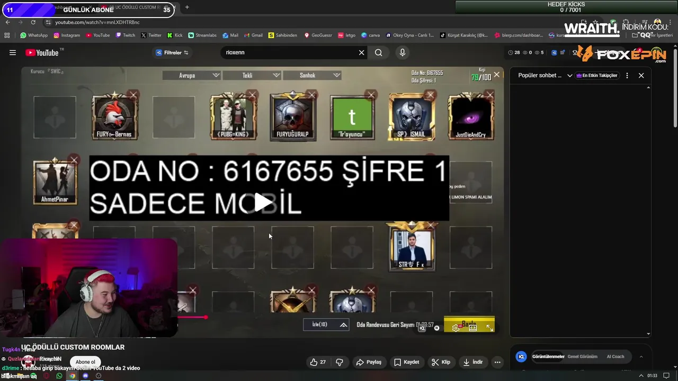
Task: Enter fullscreen mode in the player
Action: [x=489, y=328]
